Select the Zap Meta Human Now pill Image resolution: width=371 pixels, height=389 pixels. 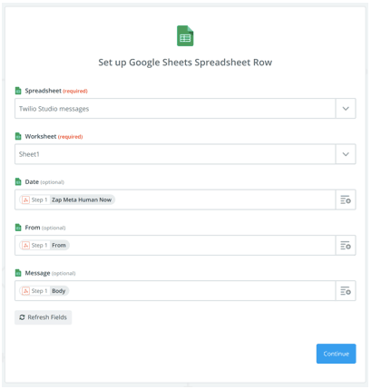67,199
